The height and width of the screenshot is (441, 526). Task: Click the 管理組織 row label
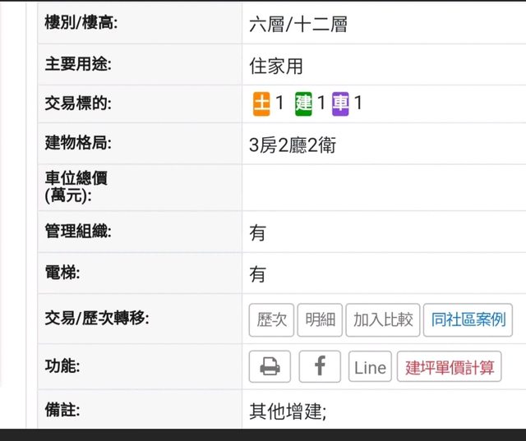pyautogui.click(x=77, y=232)
